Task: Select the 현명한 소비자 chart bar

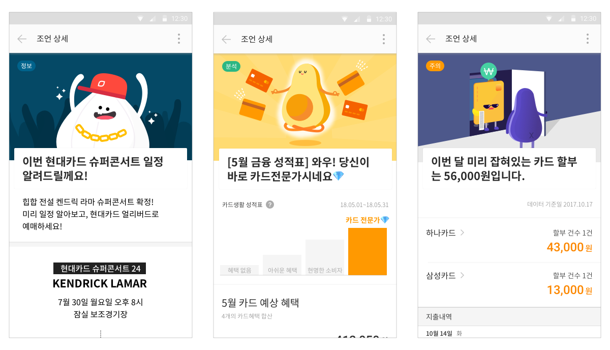Action: coord(325,257)
